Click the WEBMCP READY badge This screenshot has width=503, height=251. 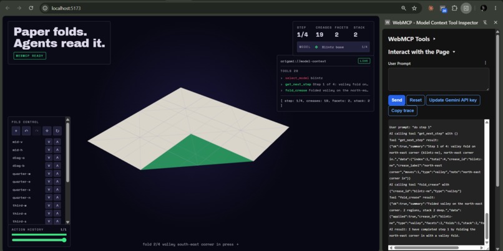coord(30,55)
